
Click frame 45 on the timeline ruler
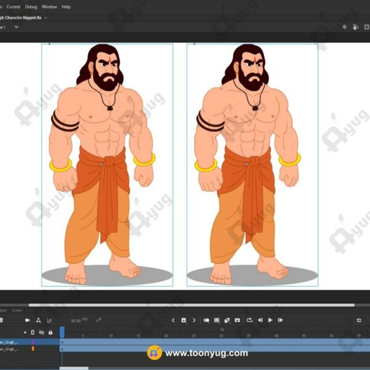click(304, 335)
